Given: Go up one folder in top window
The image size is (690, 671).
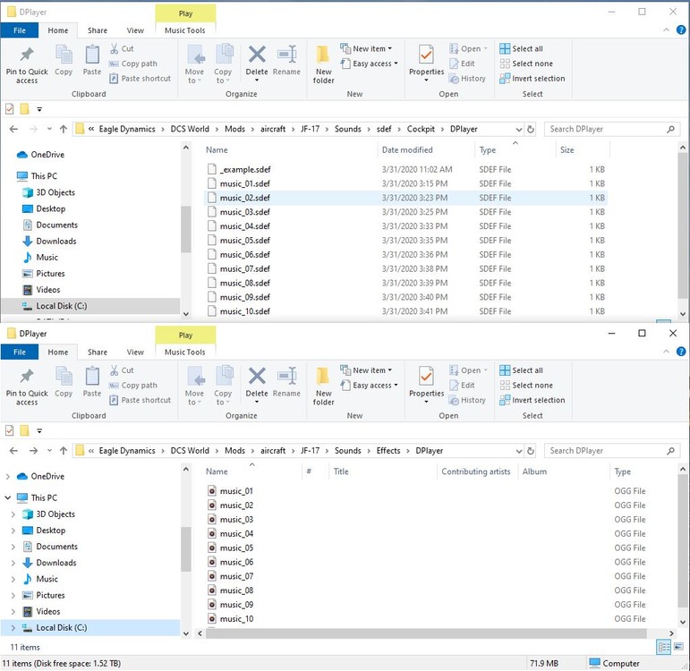Looking at the screenshot, I should pyautogui.click(x=64, y=129).
